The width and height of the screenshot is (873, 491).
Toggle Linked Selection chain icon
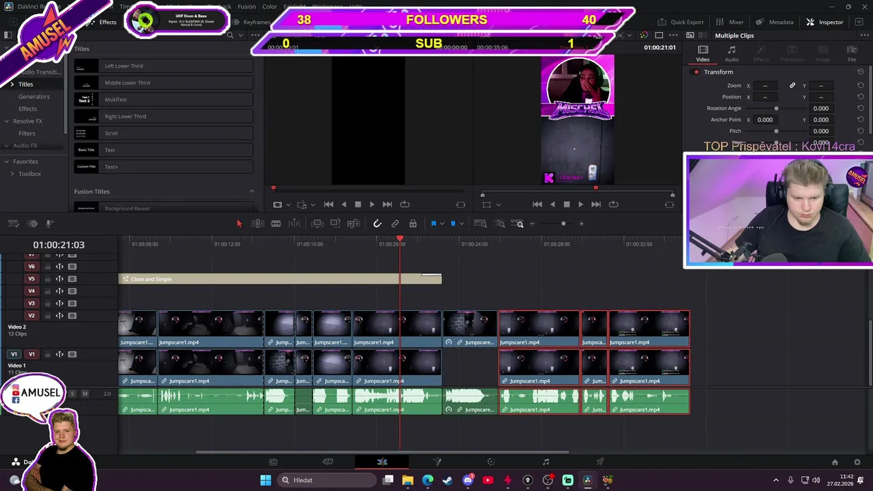coord(395,224)
